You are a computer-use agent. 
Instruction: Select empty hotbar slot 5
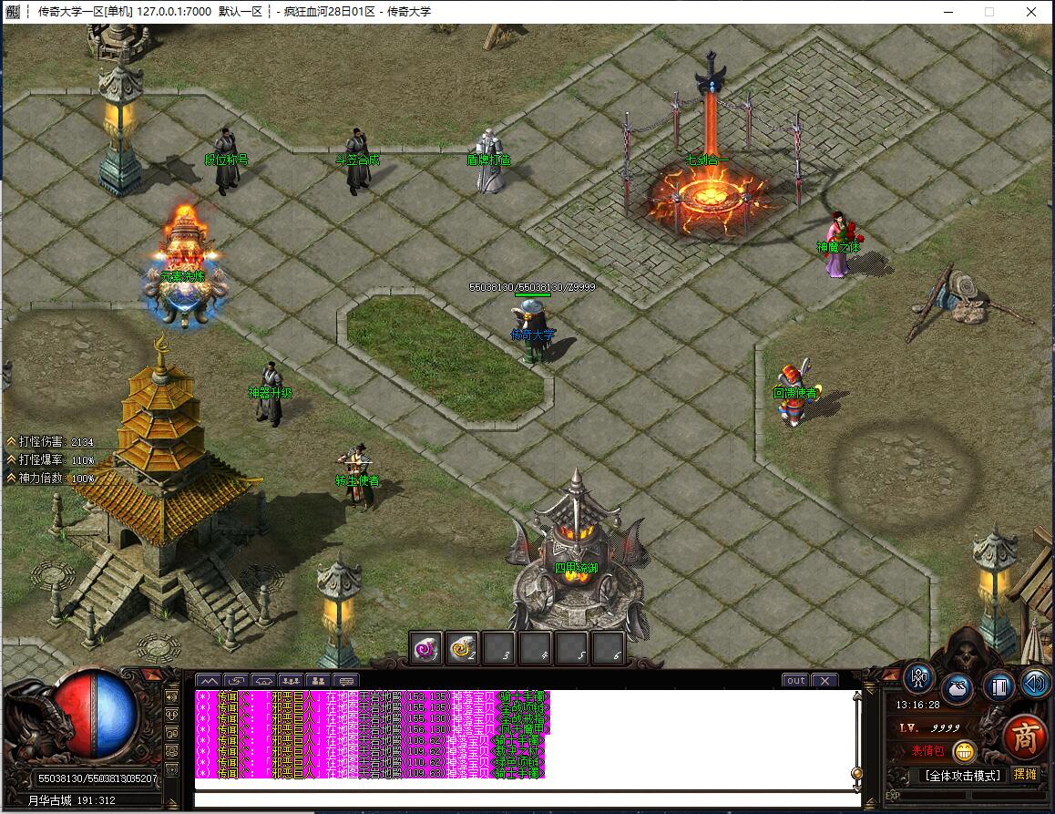point(572,648)
